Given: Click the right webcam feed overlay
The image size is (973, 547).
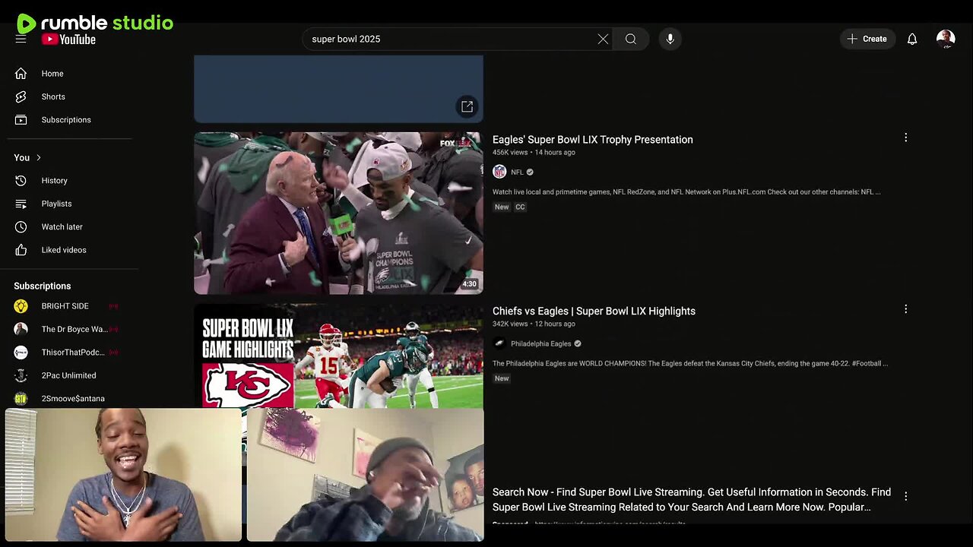Looking at the screenshot, I should [365, 475].
